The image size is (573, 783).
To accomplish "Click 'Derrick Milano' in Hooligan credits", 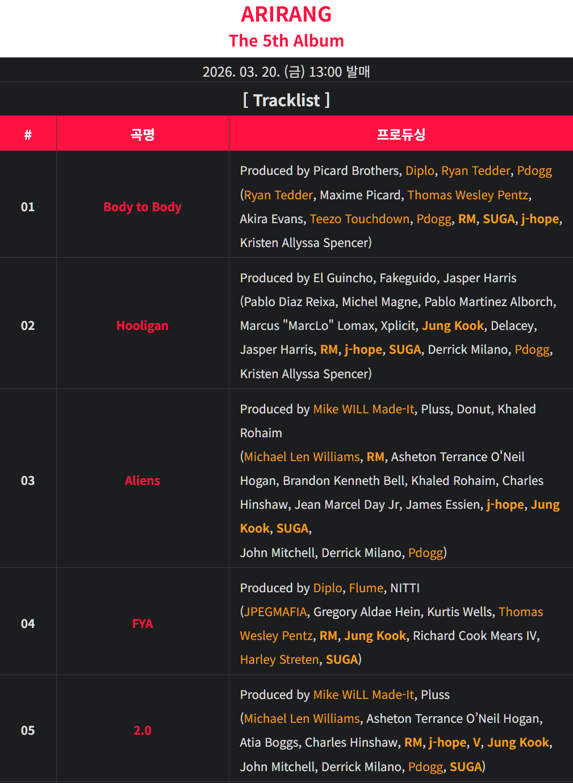I will point(468,349).
